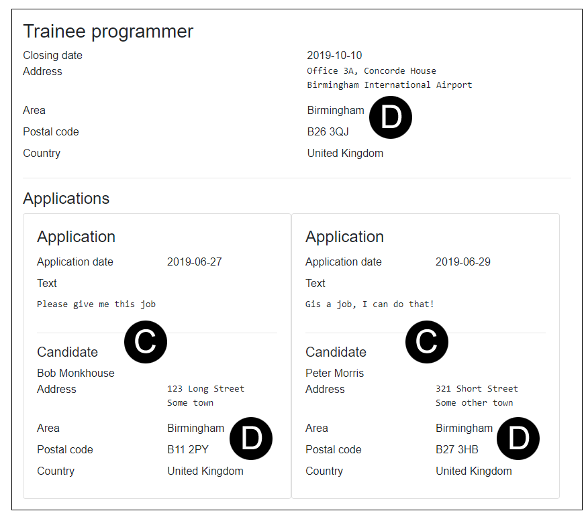Click the Birmingham International Airport address line
The height and width of the screenshot is (515, 588).
pos(389,85)
